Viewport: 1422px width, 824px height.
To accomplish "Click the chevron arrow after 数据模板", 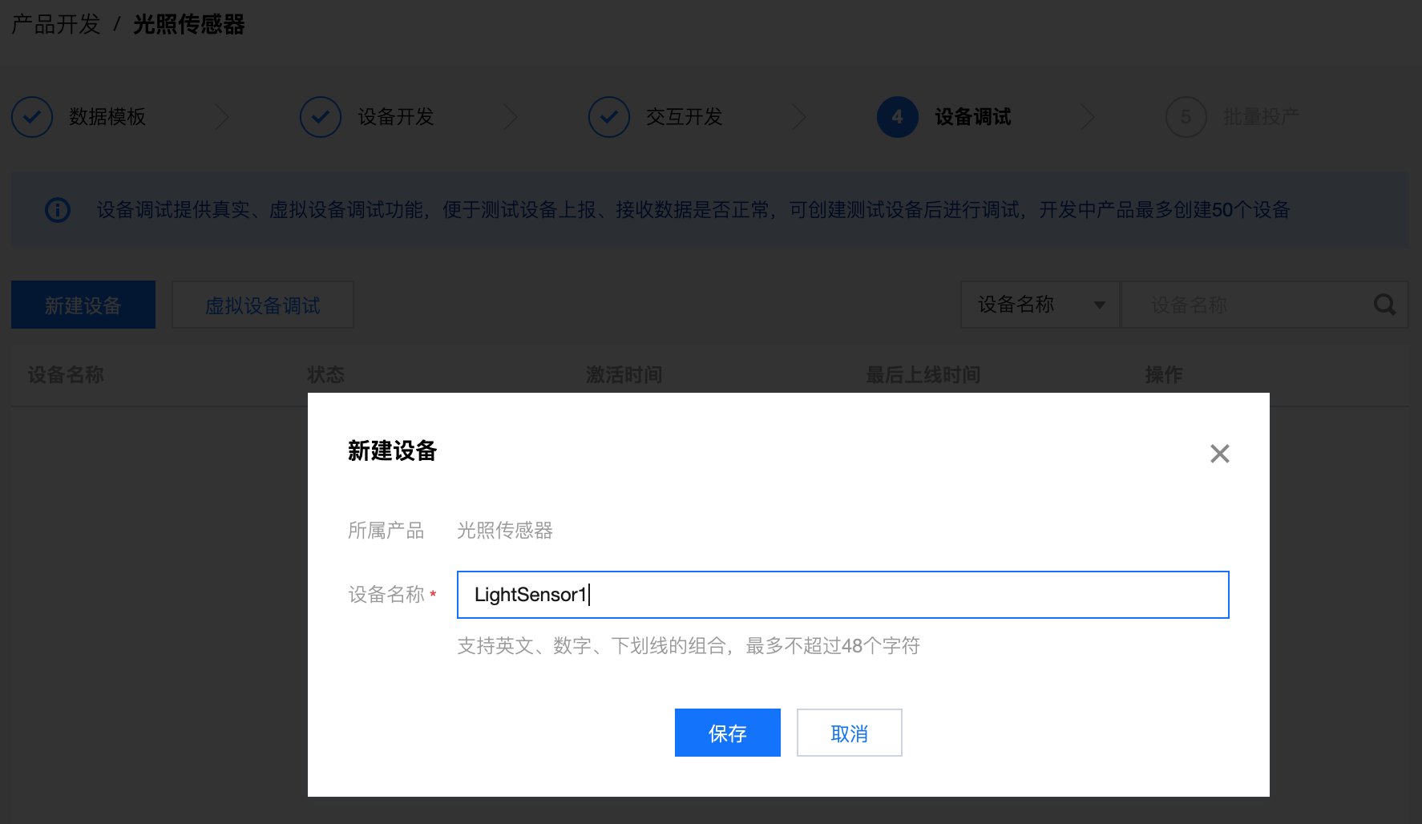I will point(223,117).
